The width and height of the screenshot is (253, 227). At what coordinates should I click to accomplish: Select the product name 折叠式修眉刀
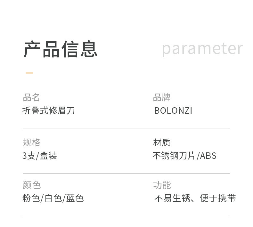[x=48, y=111]
